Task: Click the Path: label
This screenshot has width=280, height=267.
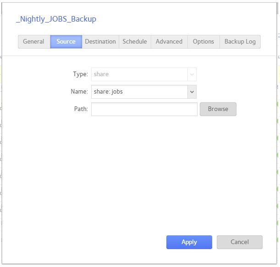Action: (x=81, y=109)
